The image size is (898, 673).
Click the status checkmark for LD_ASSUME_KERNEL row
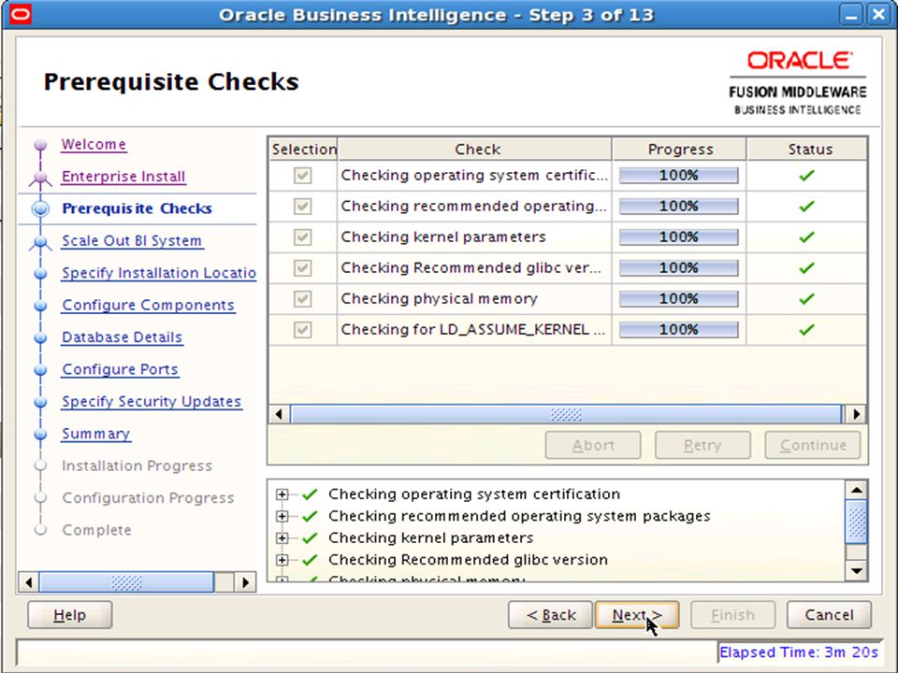pyautogui.click(x=806, y=330)
